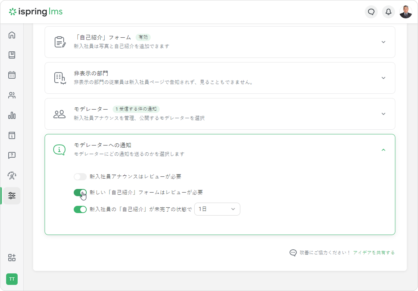Open the settings sliders sidebar item
Viewport: 418px width, 291px height.
pos(12,196)
